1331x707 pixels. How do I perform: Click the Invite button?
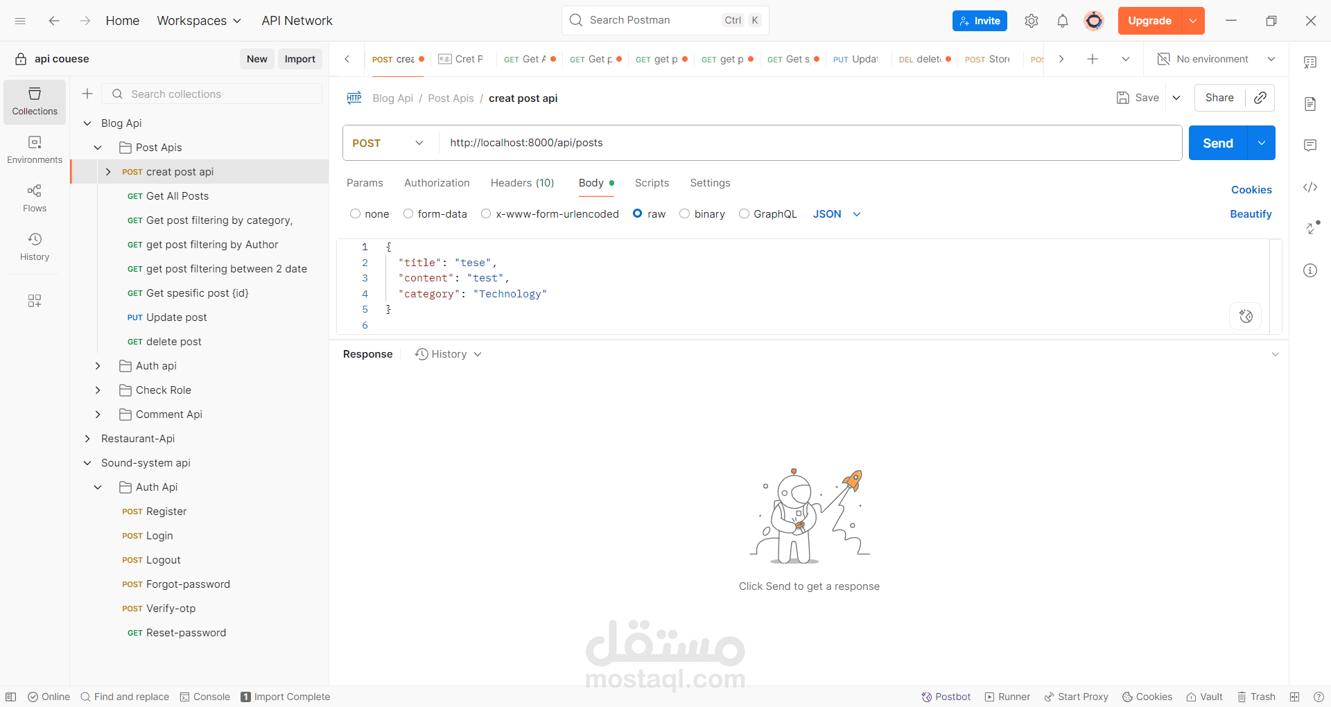(x=980, y=21)
